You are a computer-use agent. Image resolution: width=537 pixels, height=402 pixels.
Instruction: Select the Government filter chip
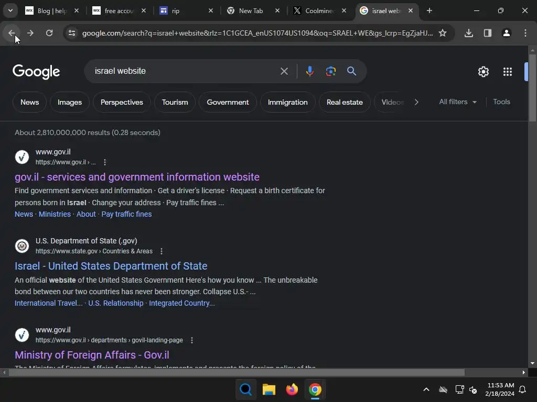228,102
